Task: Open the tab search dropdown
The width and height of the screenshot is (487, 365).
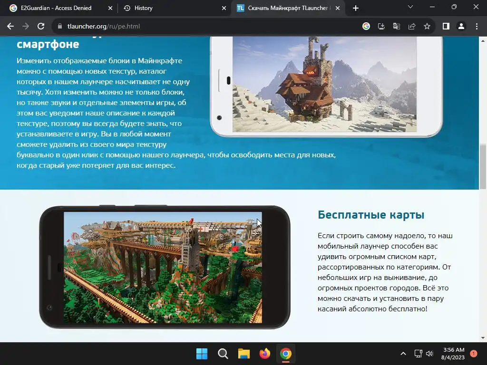Action: pyautogui.click(x=410, y=7)
